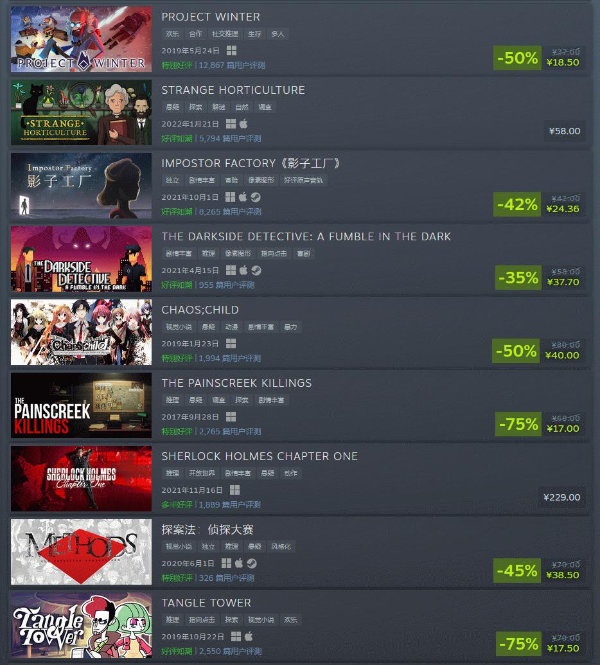Open the Strange Horticulture title link
The height and width of the screenshot is (665, 600).
(x=233, y=90)
